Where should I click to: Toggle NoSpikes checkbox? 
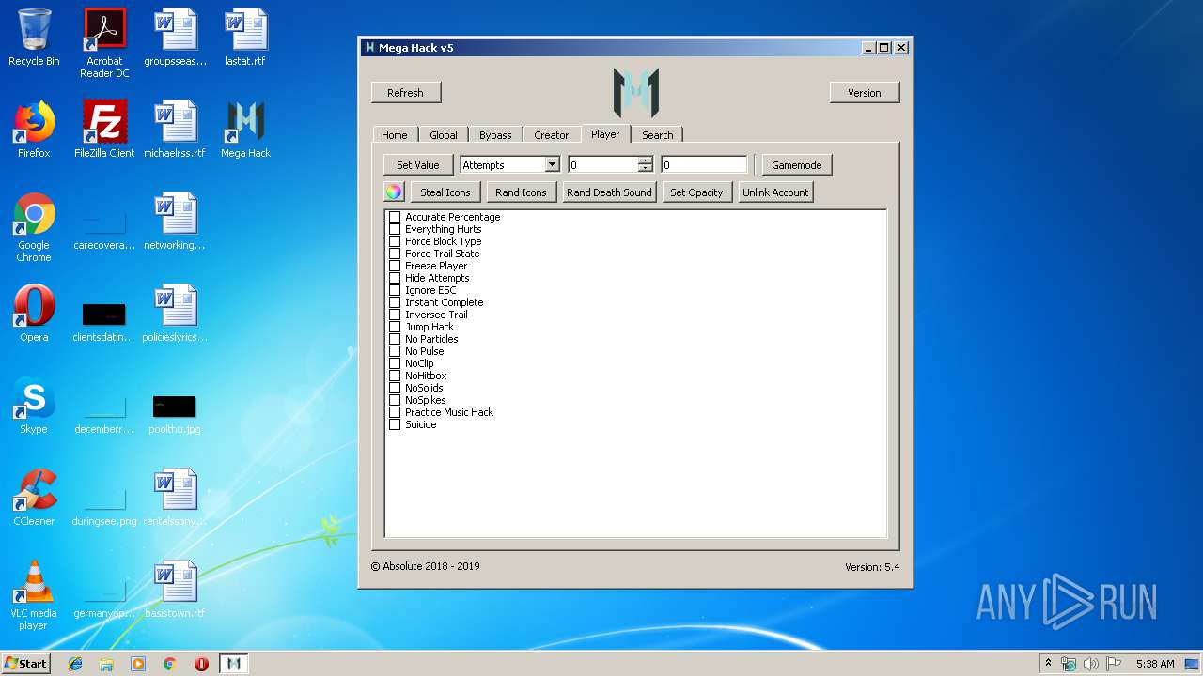point(395,400)
